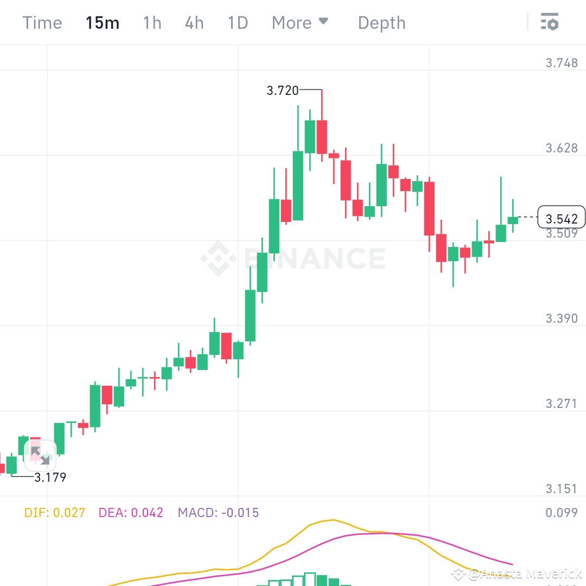The height and width of the screenshot is (586, 586).
Task: Click the 3.628 price axis label
Action: [561, 148]
